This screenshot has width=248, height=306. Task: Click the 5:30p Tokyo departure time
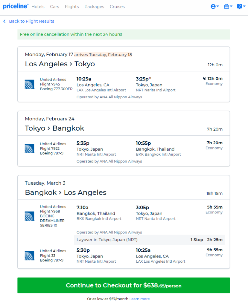click(x=83, y=250)
